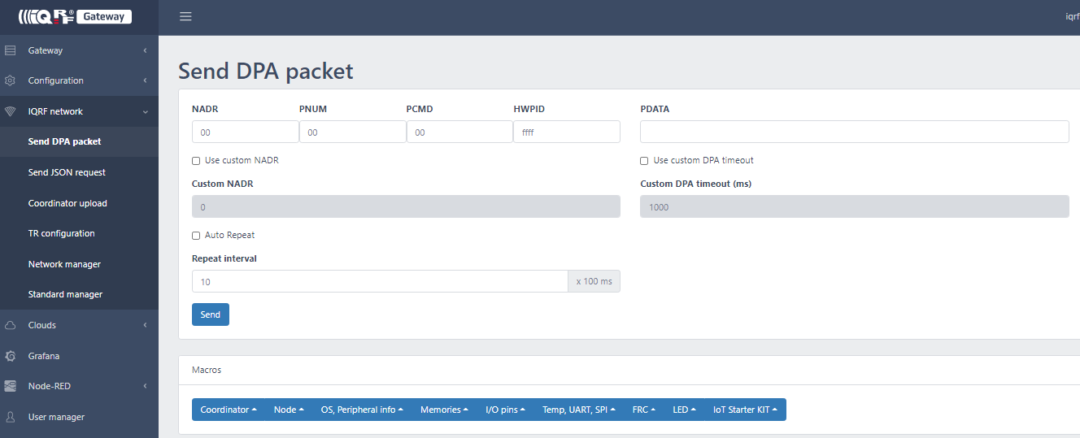The height and width of the screenshot is (438, 1080).
Task: Open the Temp, UART, SPI macros dropdown
Action: pos(579,410)
